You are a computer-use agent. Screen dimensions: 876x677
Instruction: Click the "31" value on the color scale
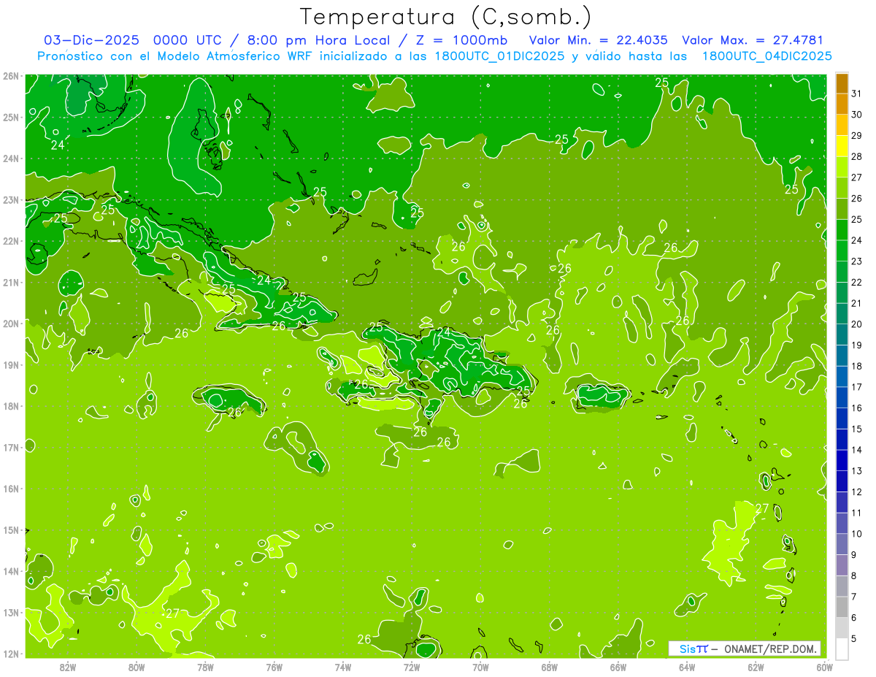coord(857,93)
